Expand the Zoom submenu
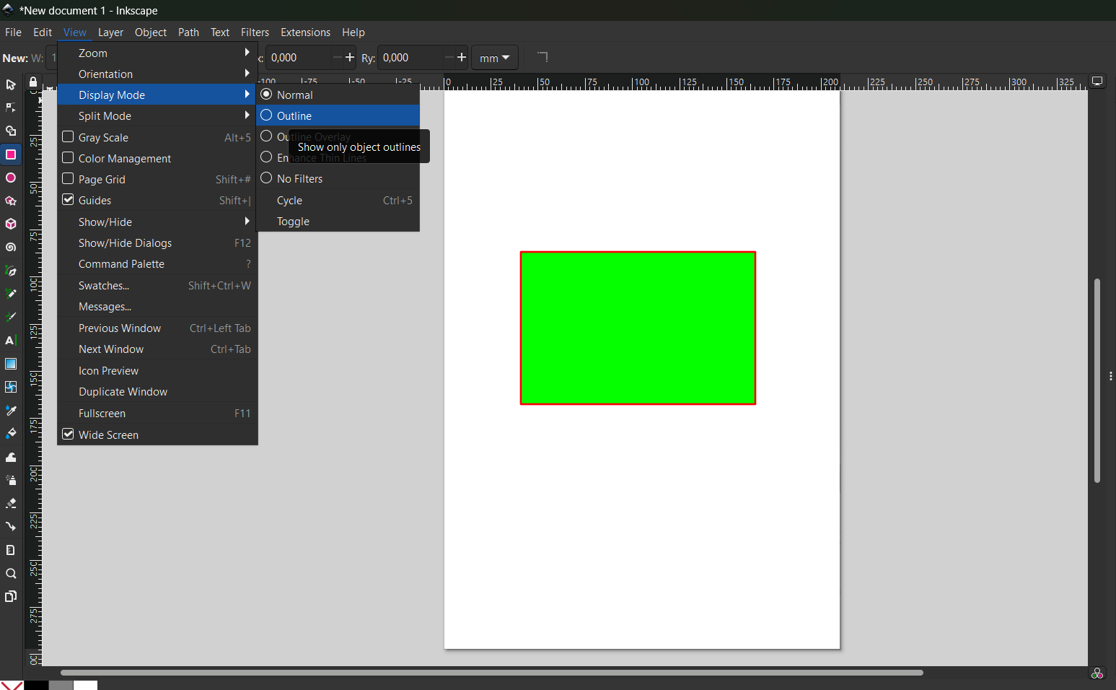Screen dimensions: 1116x690 pos(157,53)
